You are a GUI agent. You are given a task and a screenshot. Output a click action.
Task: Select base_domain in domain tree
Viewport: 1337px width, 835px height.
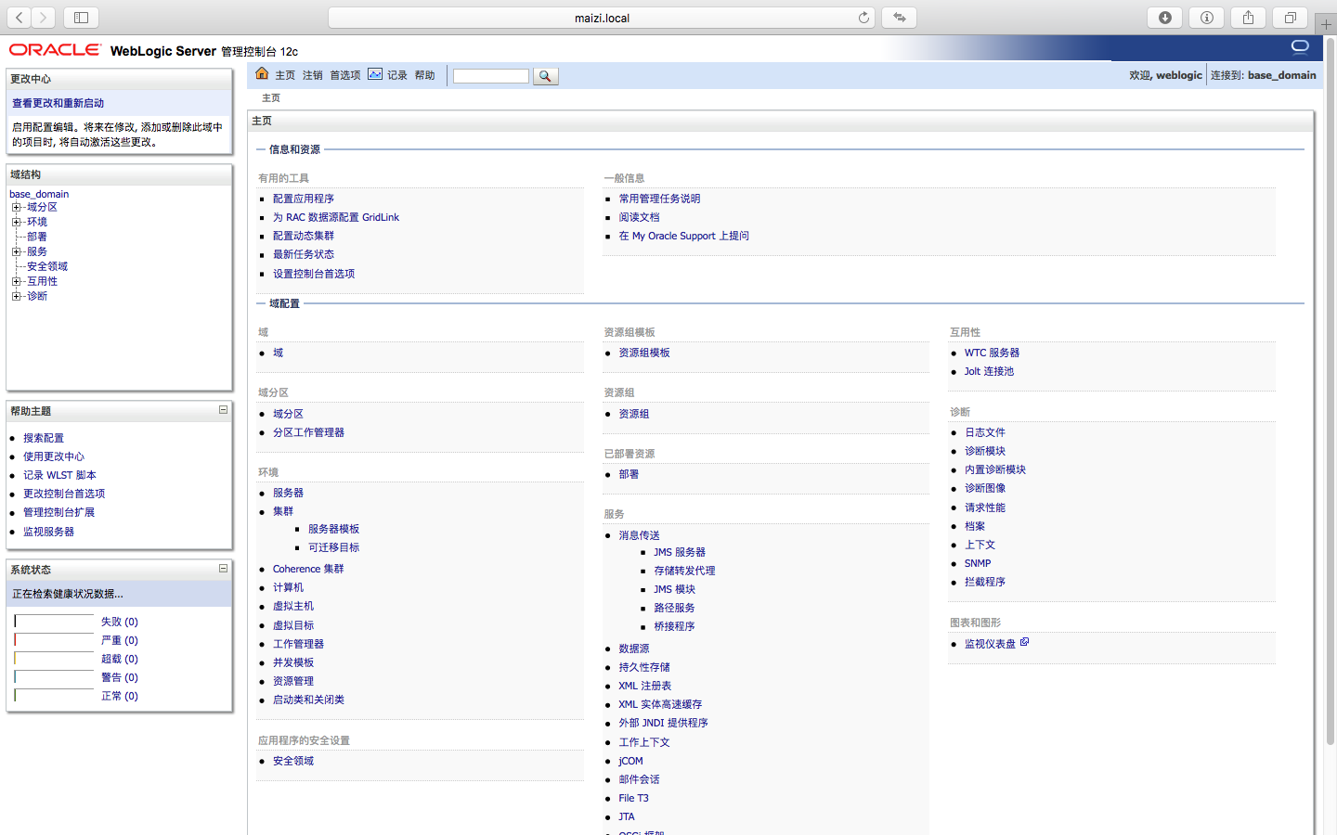click(x=39, y=194)
